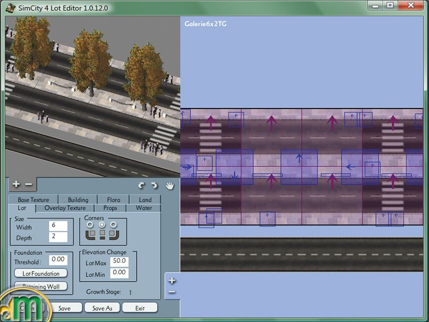429x322 pixels.
Task: Click the straight no-corner curb icon
Action: 102,235
